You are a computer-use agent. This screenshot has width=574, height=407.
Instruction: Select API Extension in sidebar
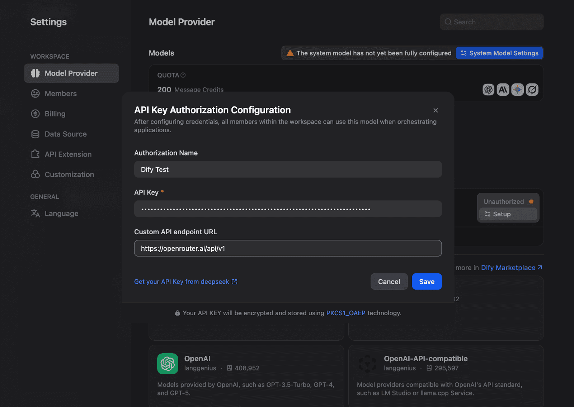click(68, 154)
